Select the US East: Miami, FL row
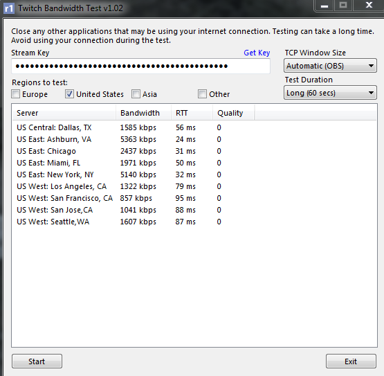This screenshot has height=376, width=384. pos(194,163)
